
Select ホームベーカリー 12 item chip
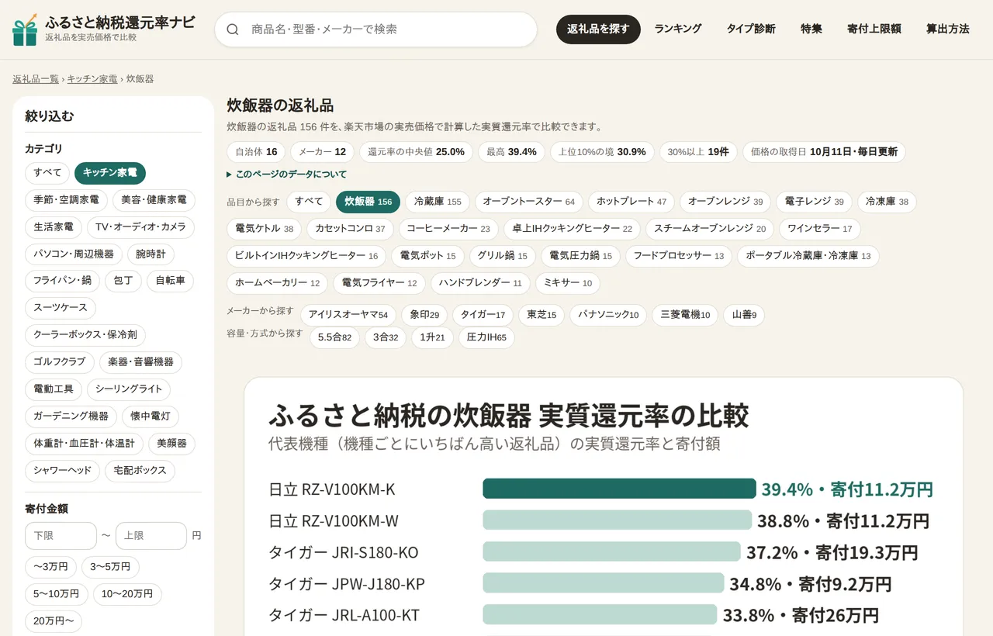pos(277,283)
